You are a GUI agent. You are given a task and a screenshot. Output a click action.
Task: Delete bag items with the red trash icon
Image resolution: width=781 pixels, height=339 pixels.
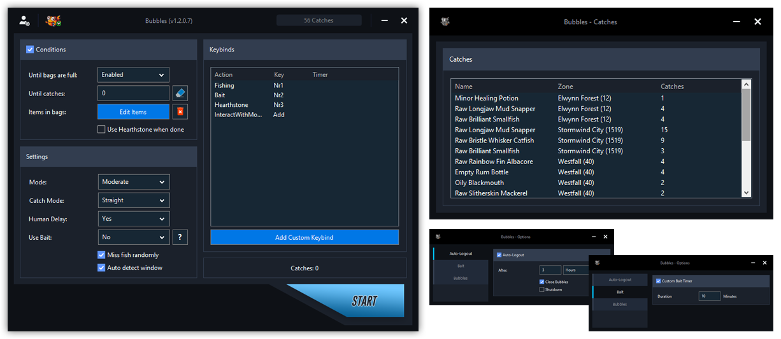click(180, 112)
